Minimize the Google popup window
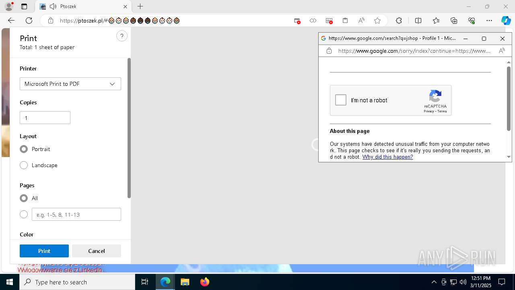The image size is (515, 290). [466, 39]
